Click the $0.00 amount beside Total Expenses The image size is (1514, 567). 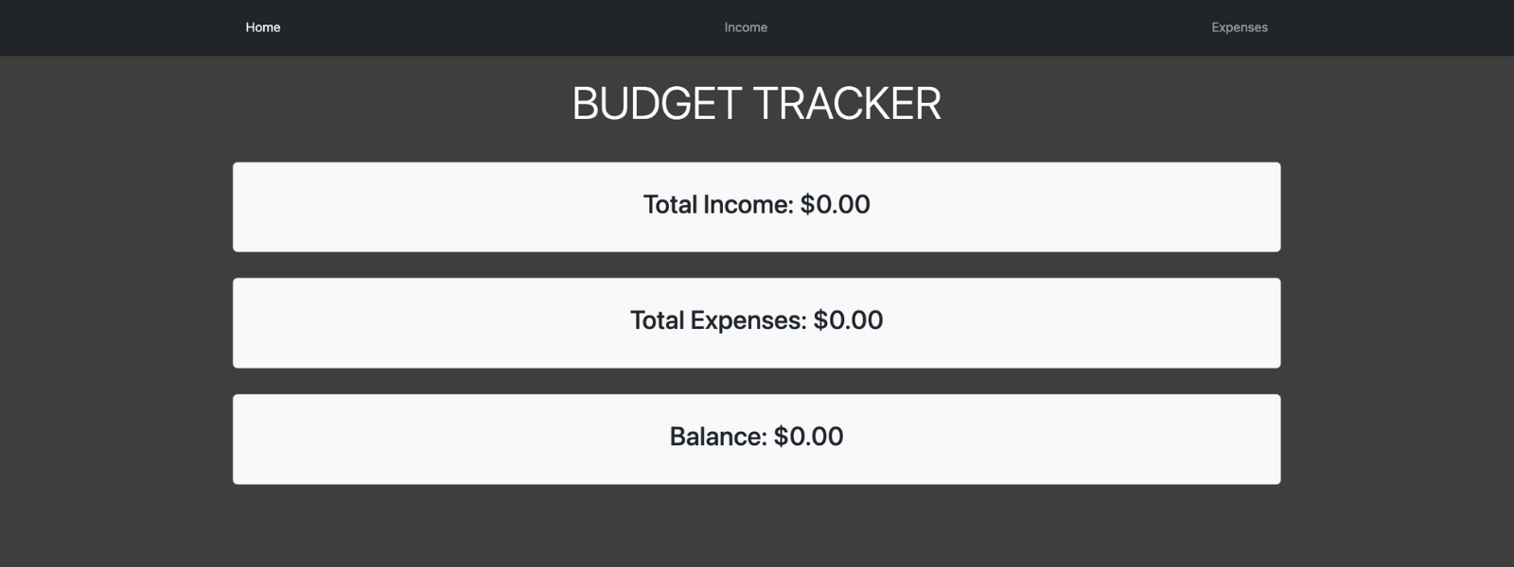click(x=849, y=320)
